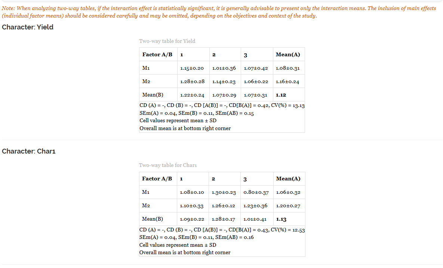
Task: Select Char1 cell 0.80±0.37
Action: coord(256,192)
